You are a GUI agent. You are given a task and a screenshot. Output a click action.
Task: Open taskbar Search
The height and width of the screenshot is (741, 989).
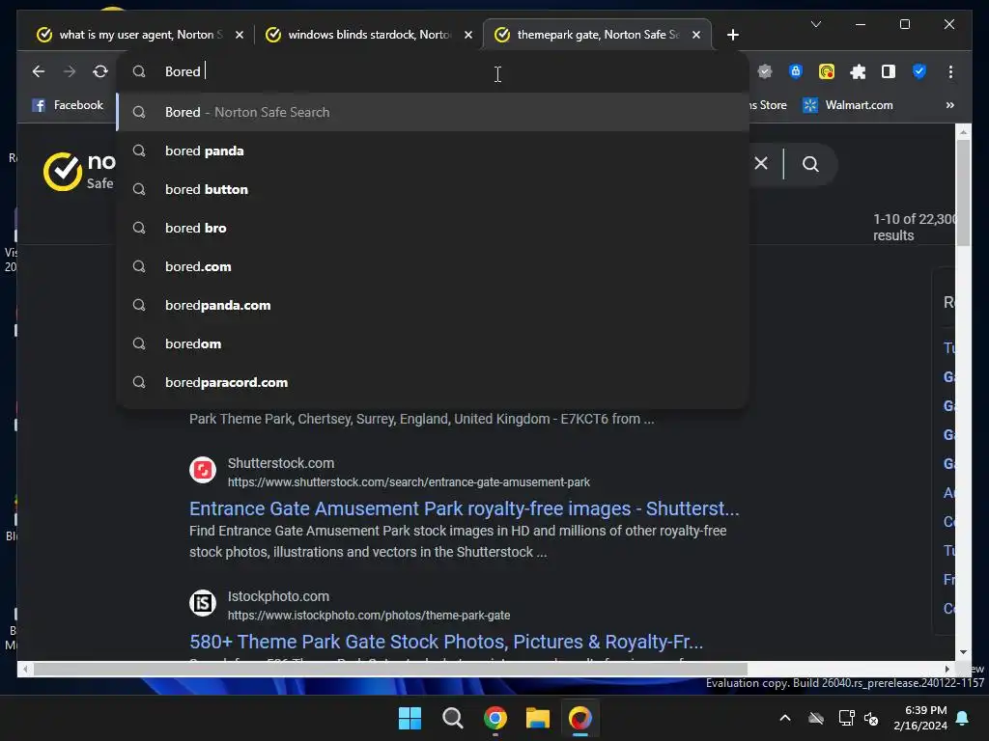click(452, 718)
